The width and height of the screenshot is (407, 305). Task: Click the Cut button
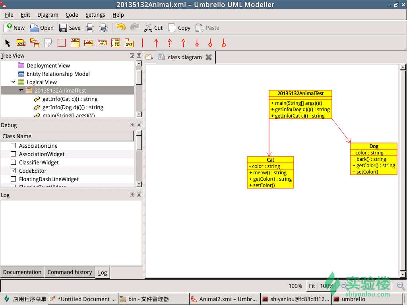(153, 28)
